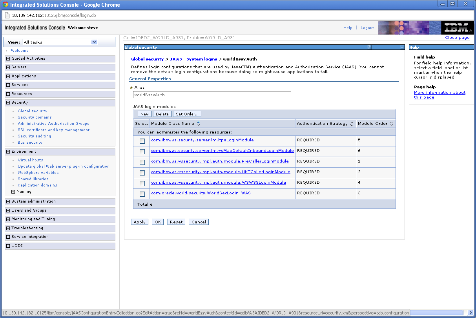This screenshot has width=476, height=318.
Task: Open Virtual hosts navigation item
Action: (x=30, y=160)
